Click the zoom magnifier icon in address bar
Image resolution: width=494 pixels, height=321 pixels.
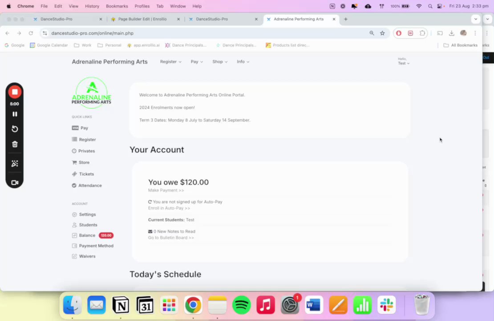(x=372, y=33)
